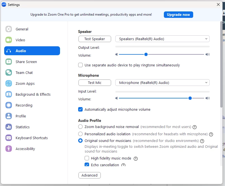Close the Settings window

click(218, 4)
